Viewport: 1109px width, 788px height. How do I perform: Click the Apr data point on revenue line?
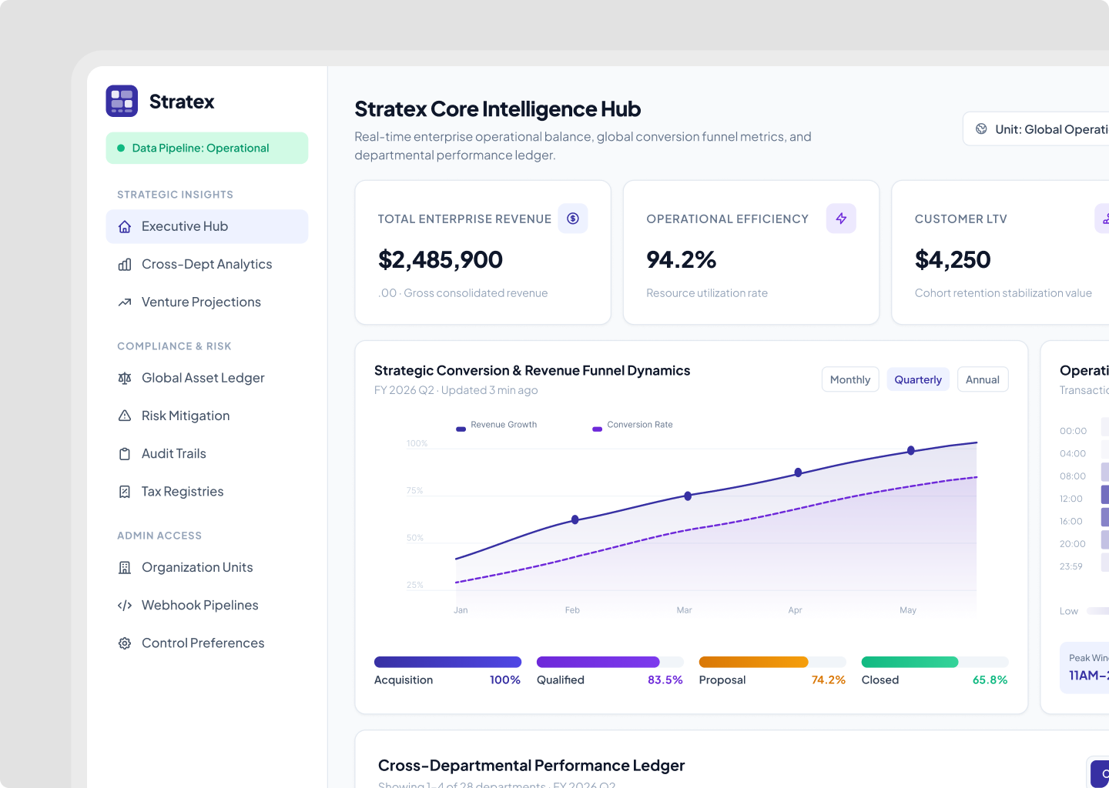pyautogui.click(x=798, y=472)
